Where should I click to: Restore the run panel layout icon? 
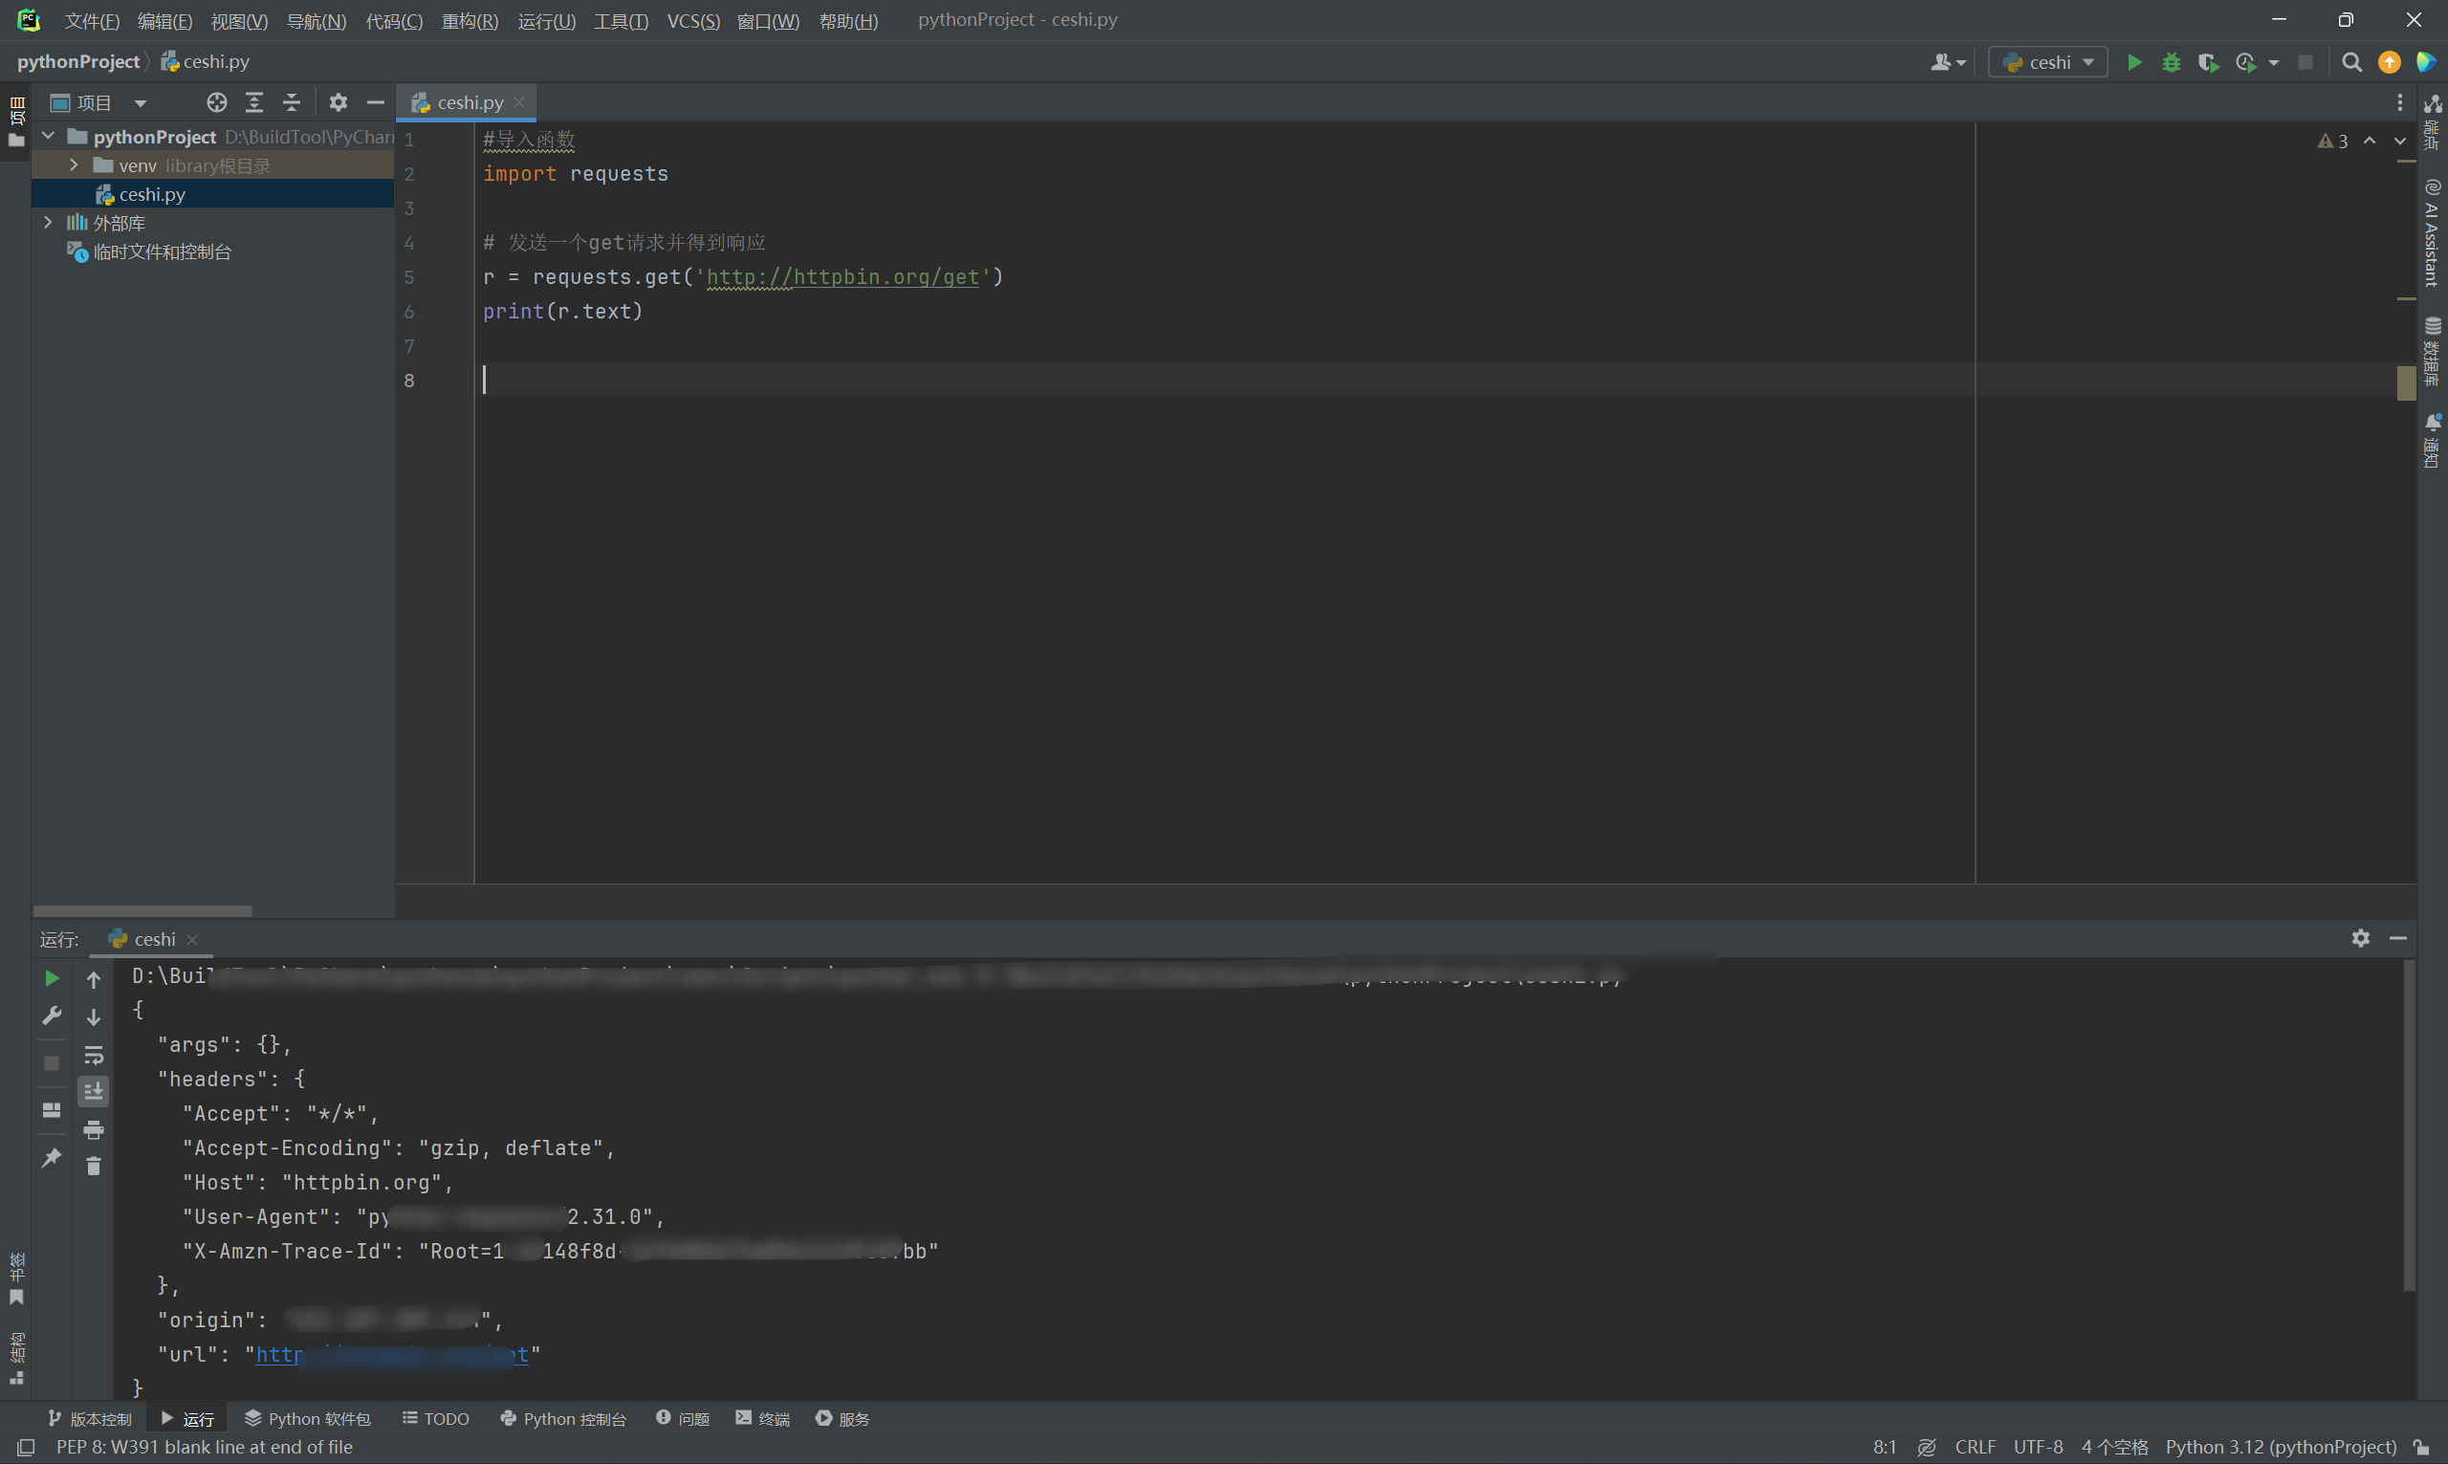[52, 1111]
